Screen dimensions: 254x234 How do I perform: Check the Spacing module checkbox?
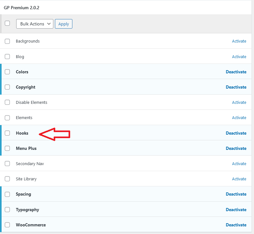click(x=7, y=194)
